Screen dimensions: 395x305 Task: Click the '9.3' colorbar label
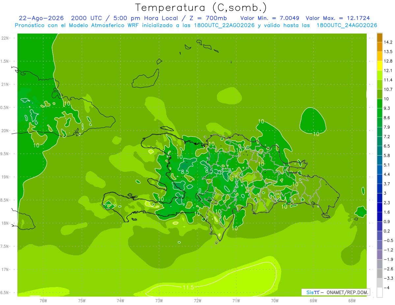point(387,108)
